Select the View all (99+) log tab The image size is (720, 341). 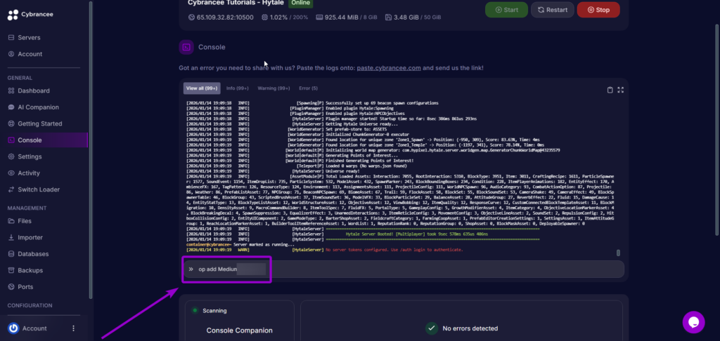point(202,88)
